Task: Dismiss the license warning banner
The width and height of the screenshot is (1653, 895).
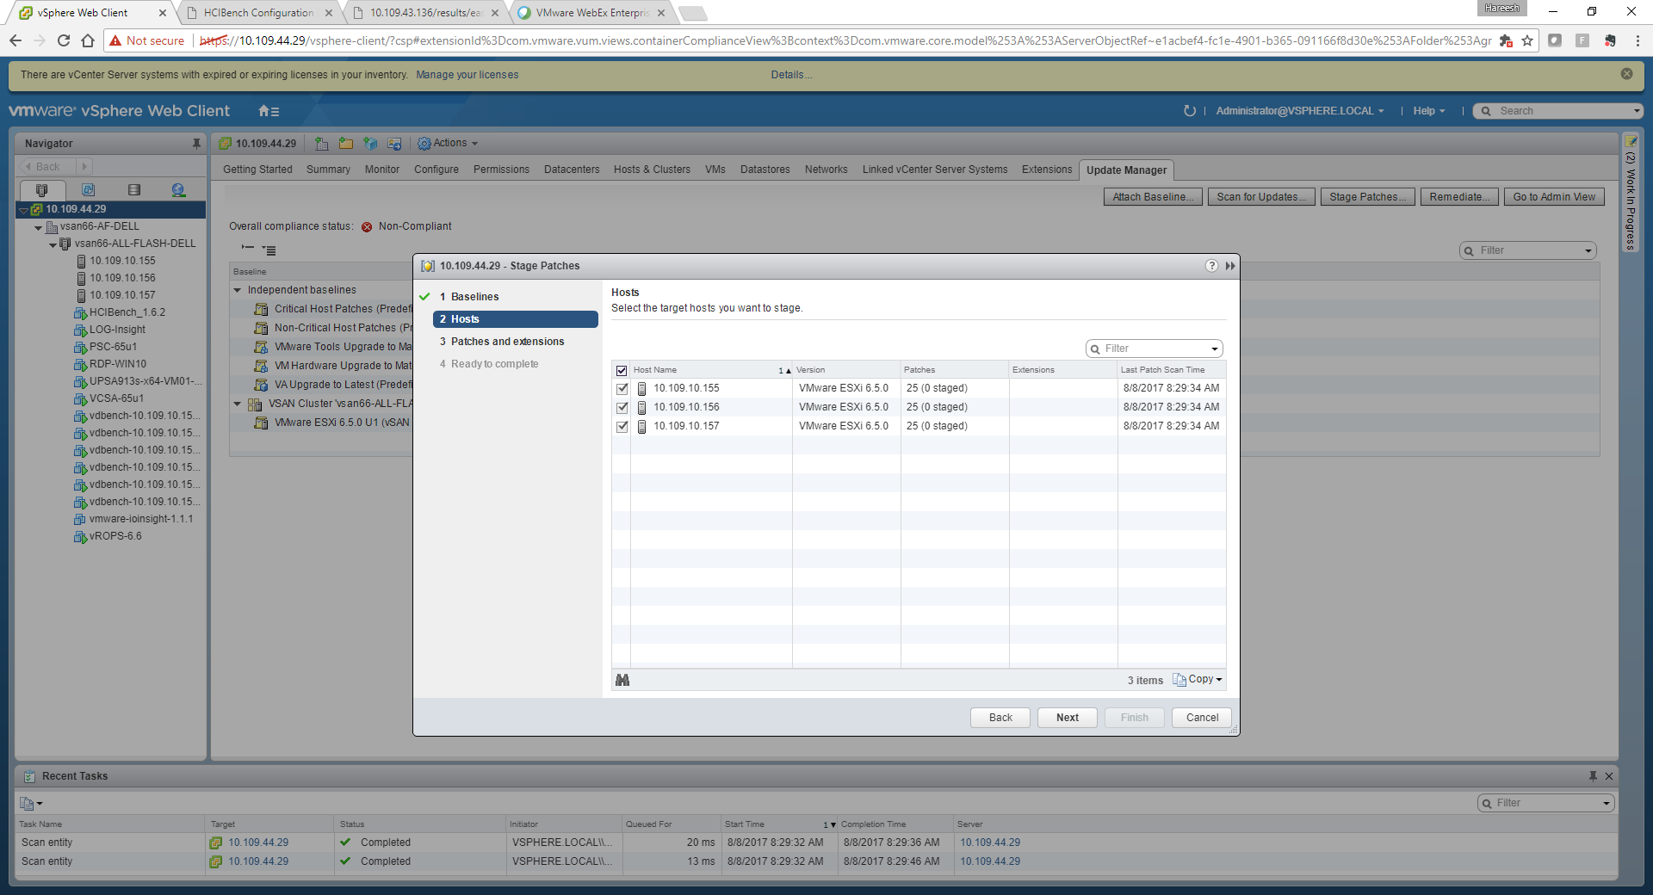Action: 1626,74
